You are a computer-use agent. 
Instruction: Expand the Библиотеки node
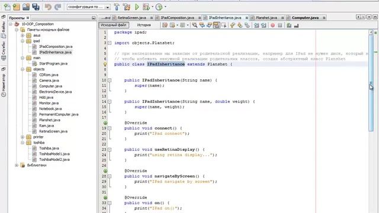(17, 166)
